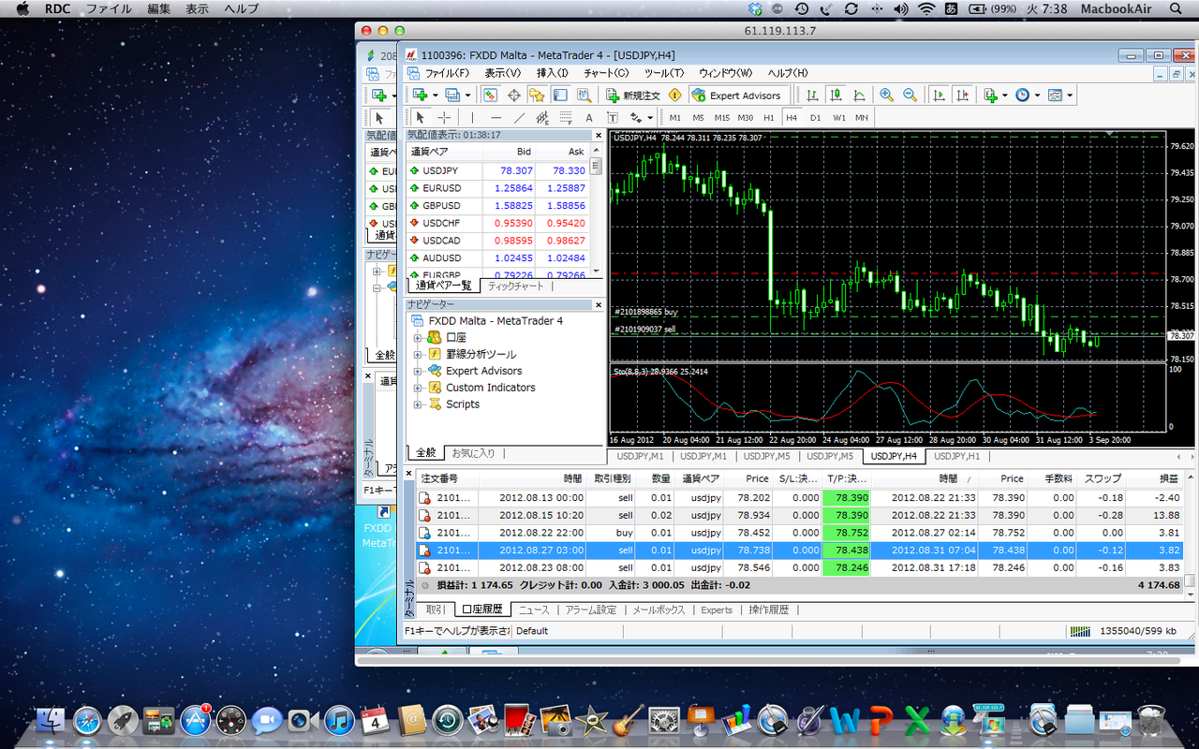Expand the Scripts tree node

coord(418,404)
